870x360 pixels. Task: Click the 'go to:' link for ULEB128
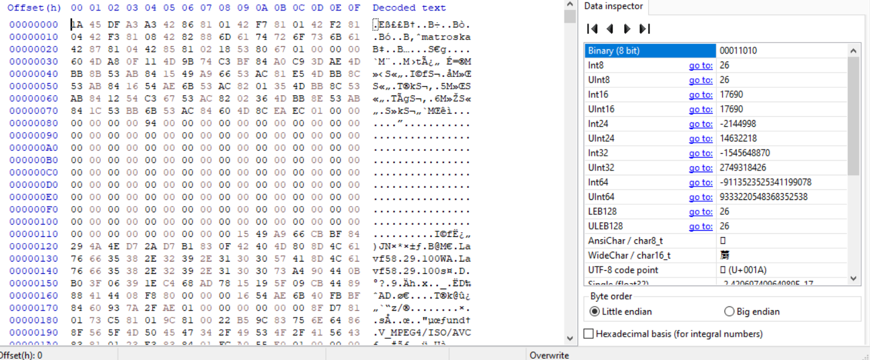click(x=700, y=226)
